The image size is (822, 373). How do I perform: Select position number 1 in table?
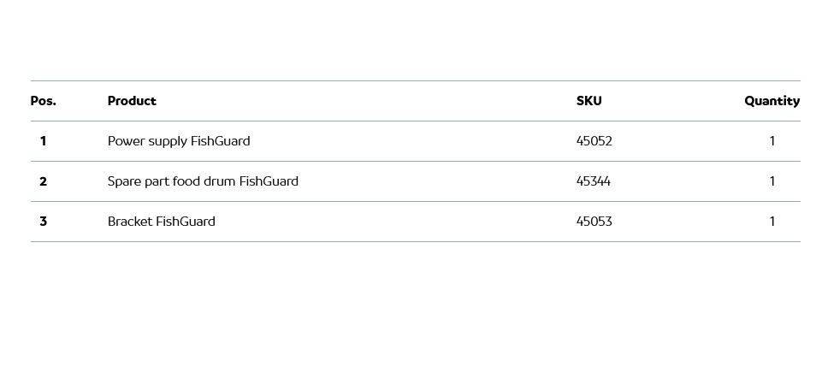coord(43,141)
